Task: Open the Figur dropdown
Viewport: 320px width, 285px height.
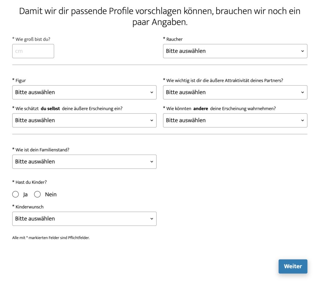Action: (x=81, y=92)
